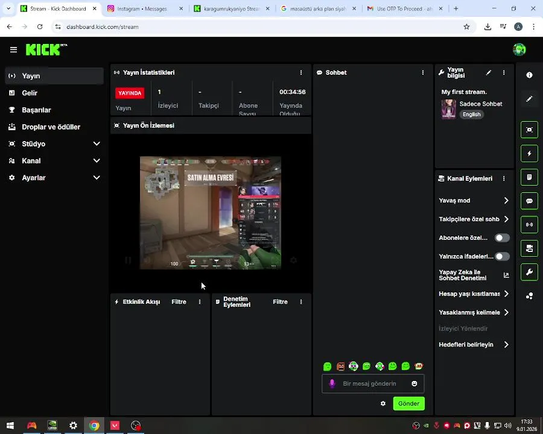Screen dimensions: 543x434
Task: Open the info icon in right toolbar
Action: click(529, 75)
